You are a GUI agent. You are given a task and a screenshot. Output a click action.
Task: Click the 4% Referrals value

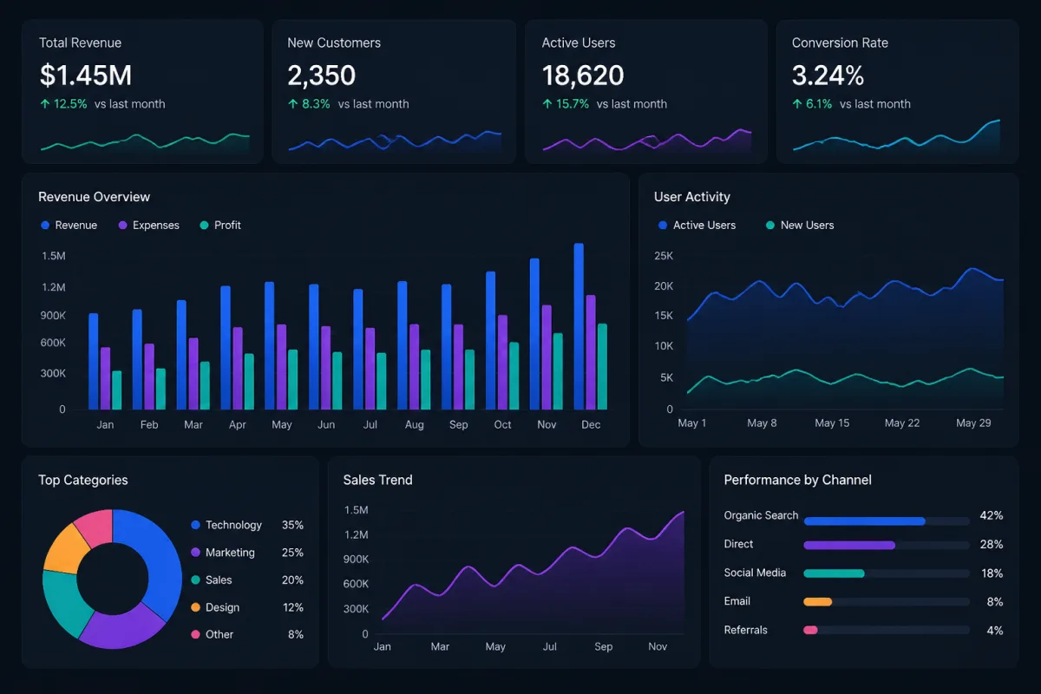995,631
